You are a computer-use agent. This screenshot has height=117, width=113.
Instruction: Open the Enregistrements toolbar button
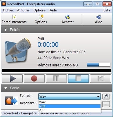tap(14, 19)
